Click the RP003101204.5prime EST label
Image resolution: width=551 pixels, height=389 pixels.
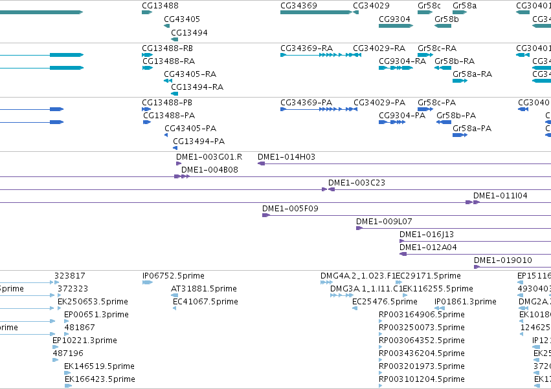pyautogui.click(x=422, y=379)
